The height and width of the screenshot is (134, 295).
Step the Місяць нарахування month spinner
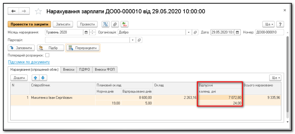93,32
